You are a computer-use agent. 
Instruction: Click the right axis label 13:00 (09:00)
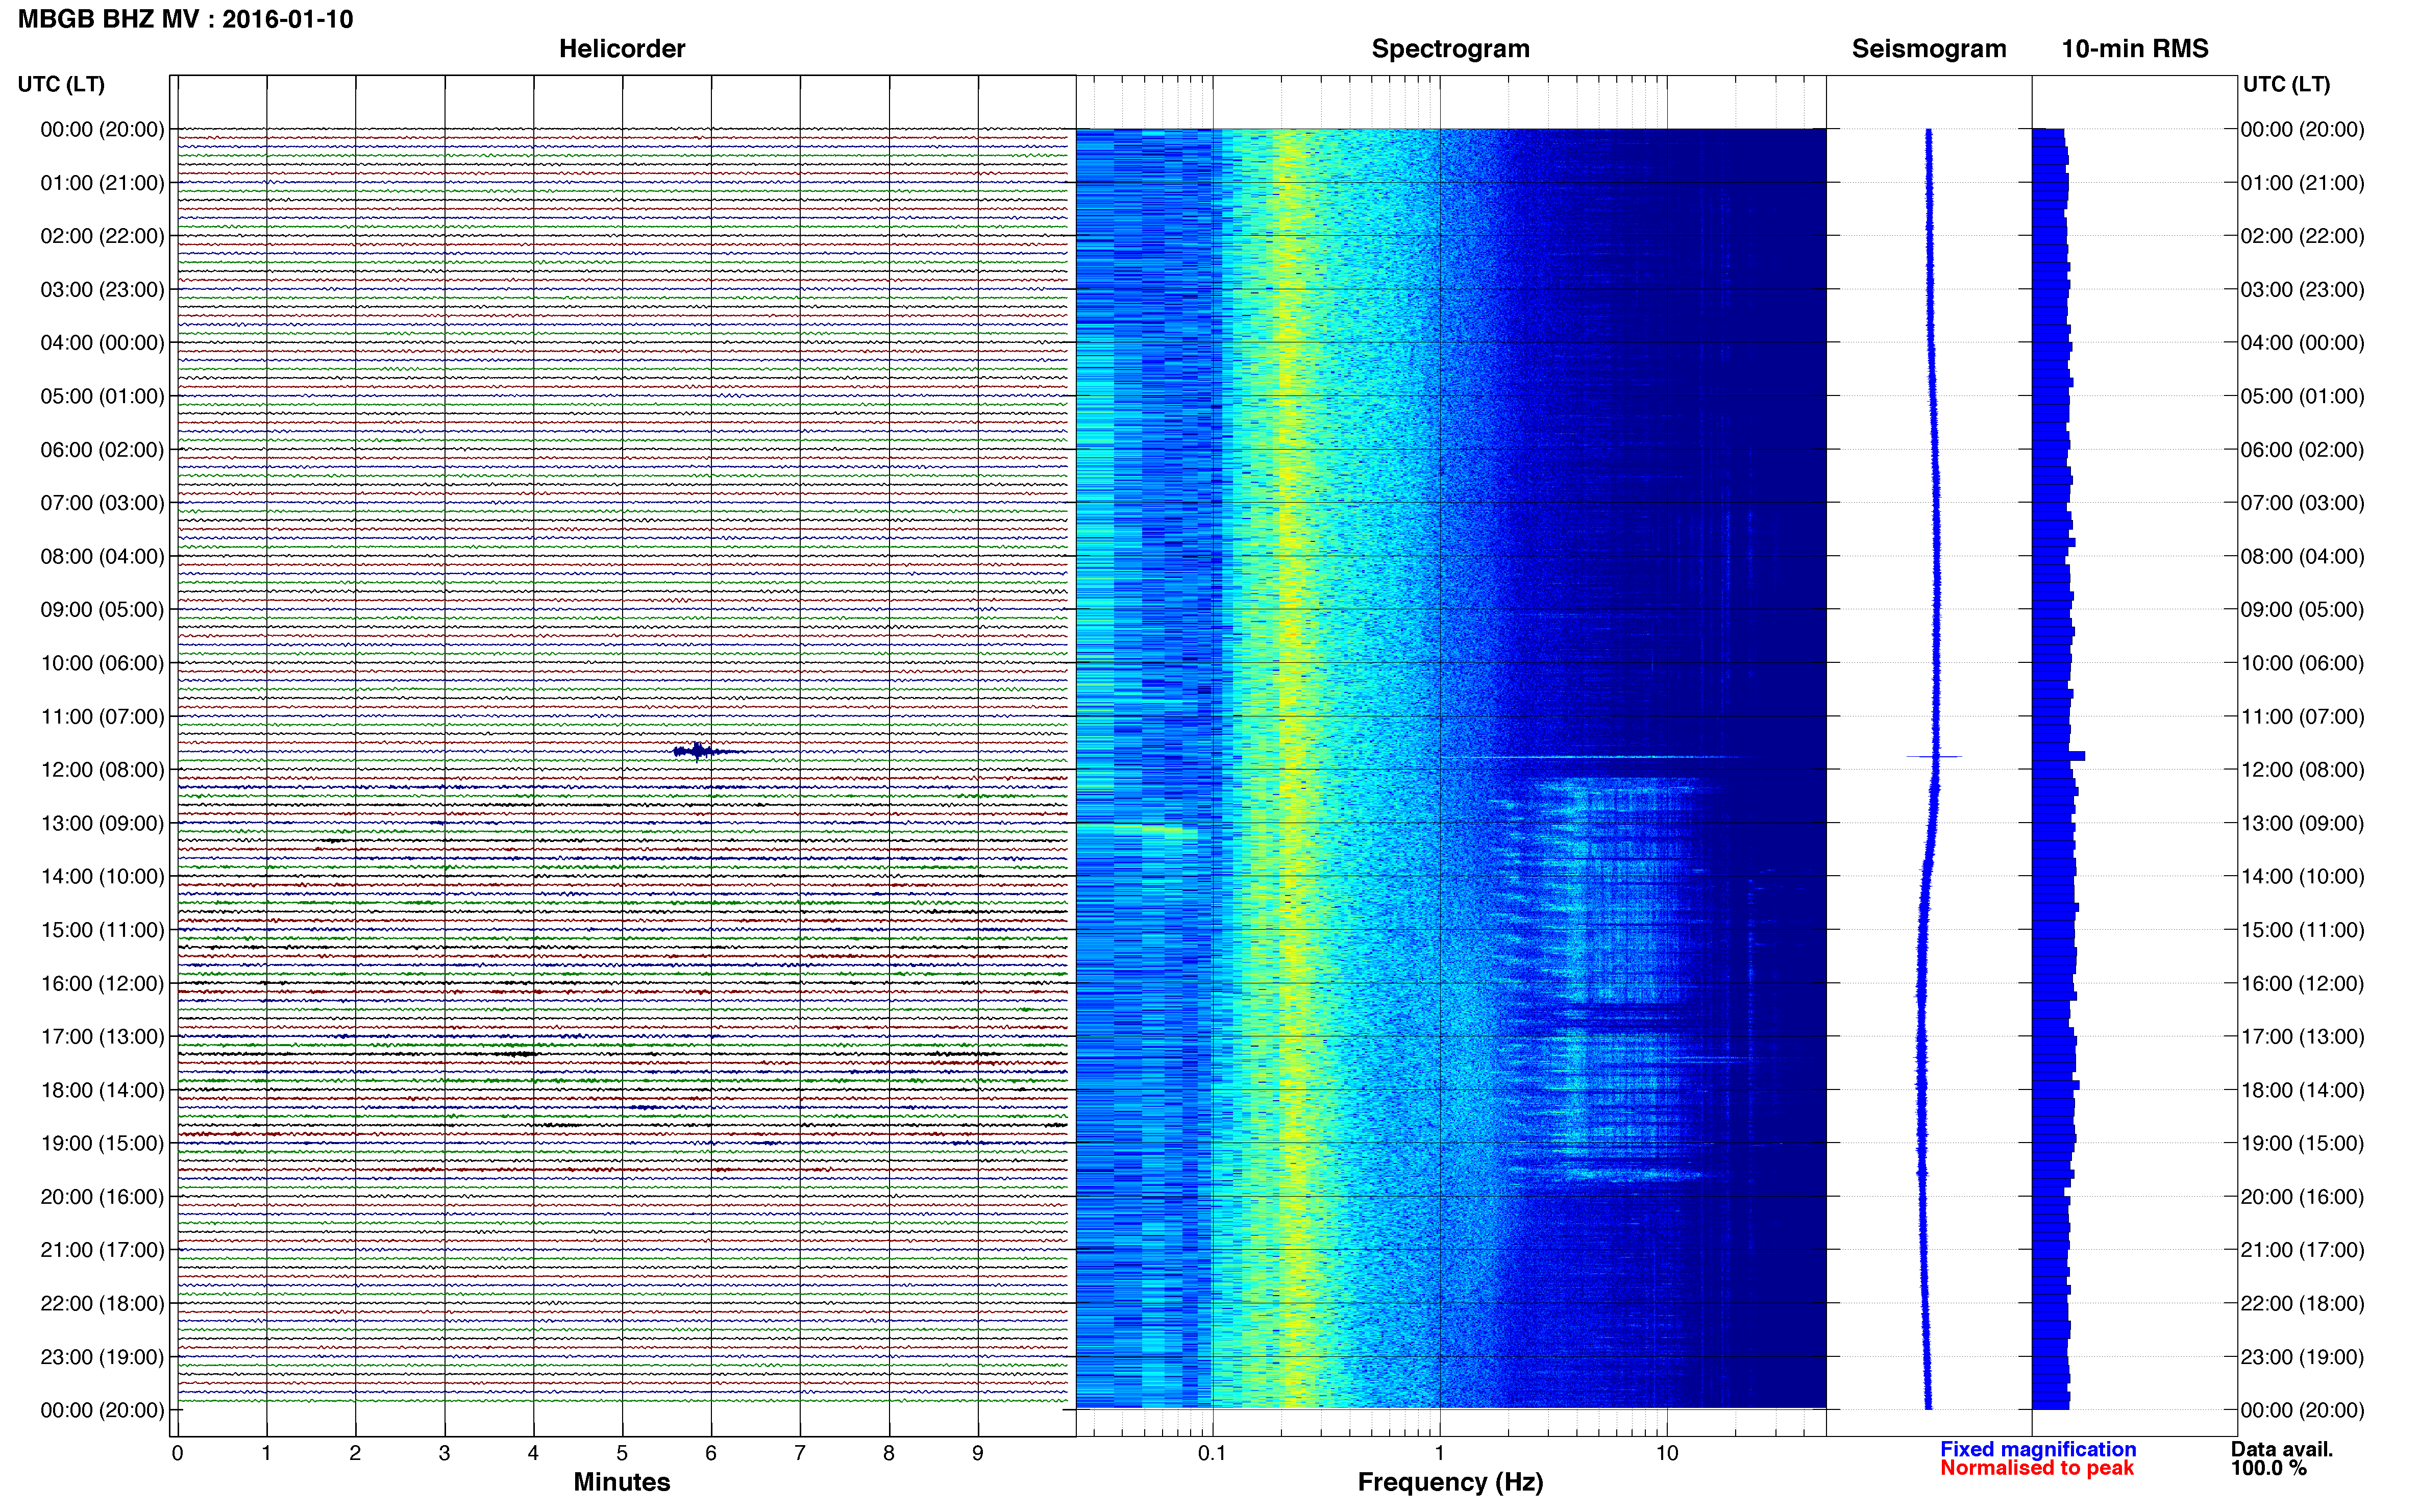2302,823
